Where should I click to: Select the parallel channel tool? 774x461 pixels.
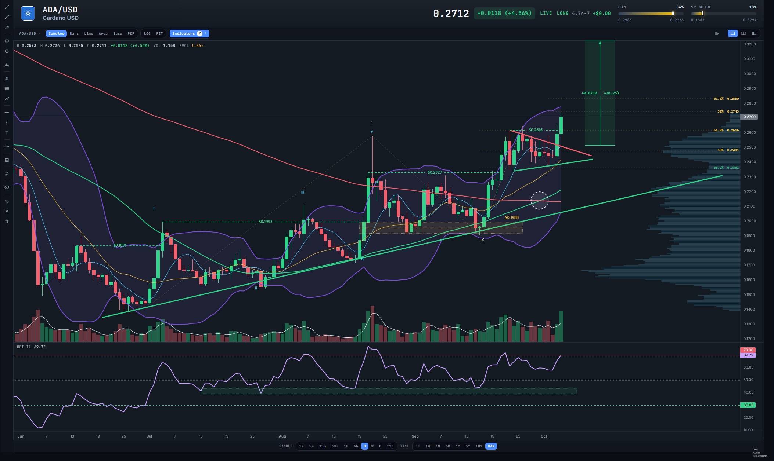(7, 88)
